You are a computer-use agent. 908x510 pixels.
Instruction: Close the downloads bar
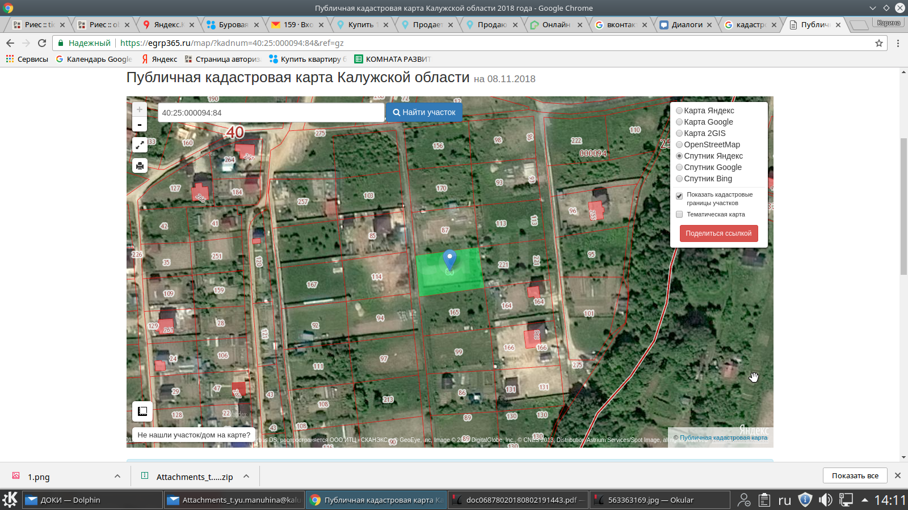898,475
